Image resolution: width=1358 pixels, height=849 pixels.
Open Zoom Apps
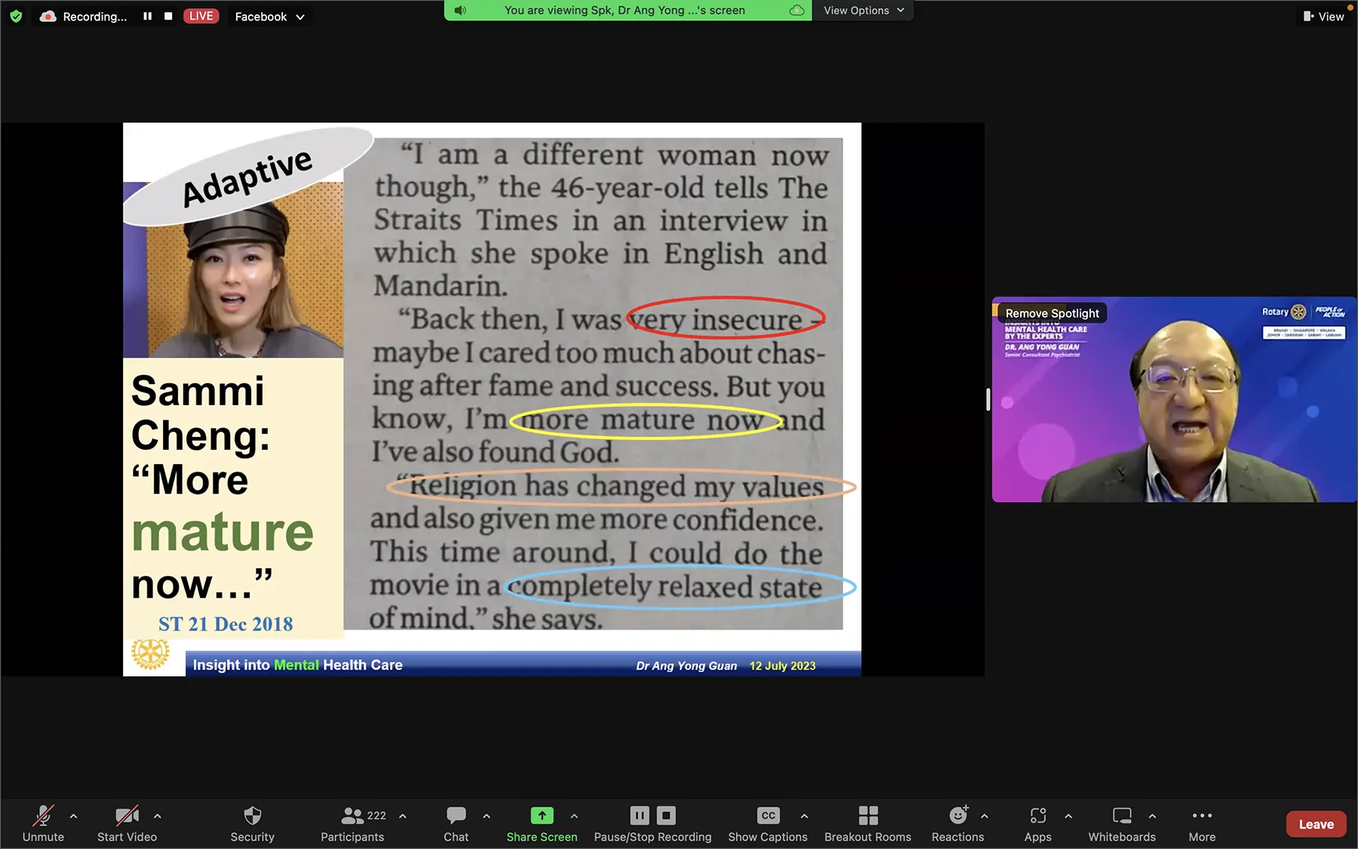tap(1037, 823)
